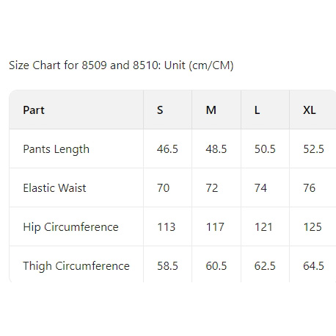Screen dimensions: 336x336
Task: Click the Hip Circumference row label
Action: [x=71, y=227]
